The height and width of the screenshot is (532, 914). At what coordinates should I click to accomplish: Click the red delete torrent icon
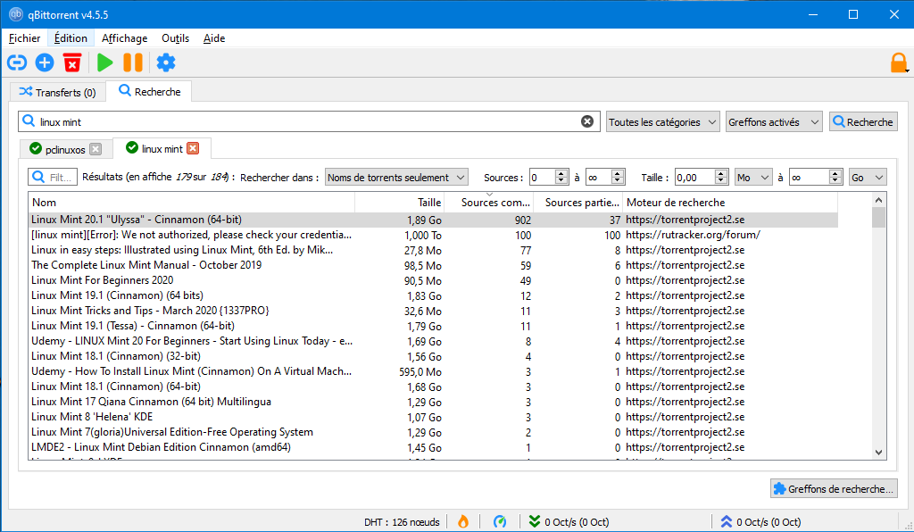pyautogui.click(x=72, y=62)
